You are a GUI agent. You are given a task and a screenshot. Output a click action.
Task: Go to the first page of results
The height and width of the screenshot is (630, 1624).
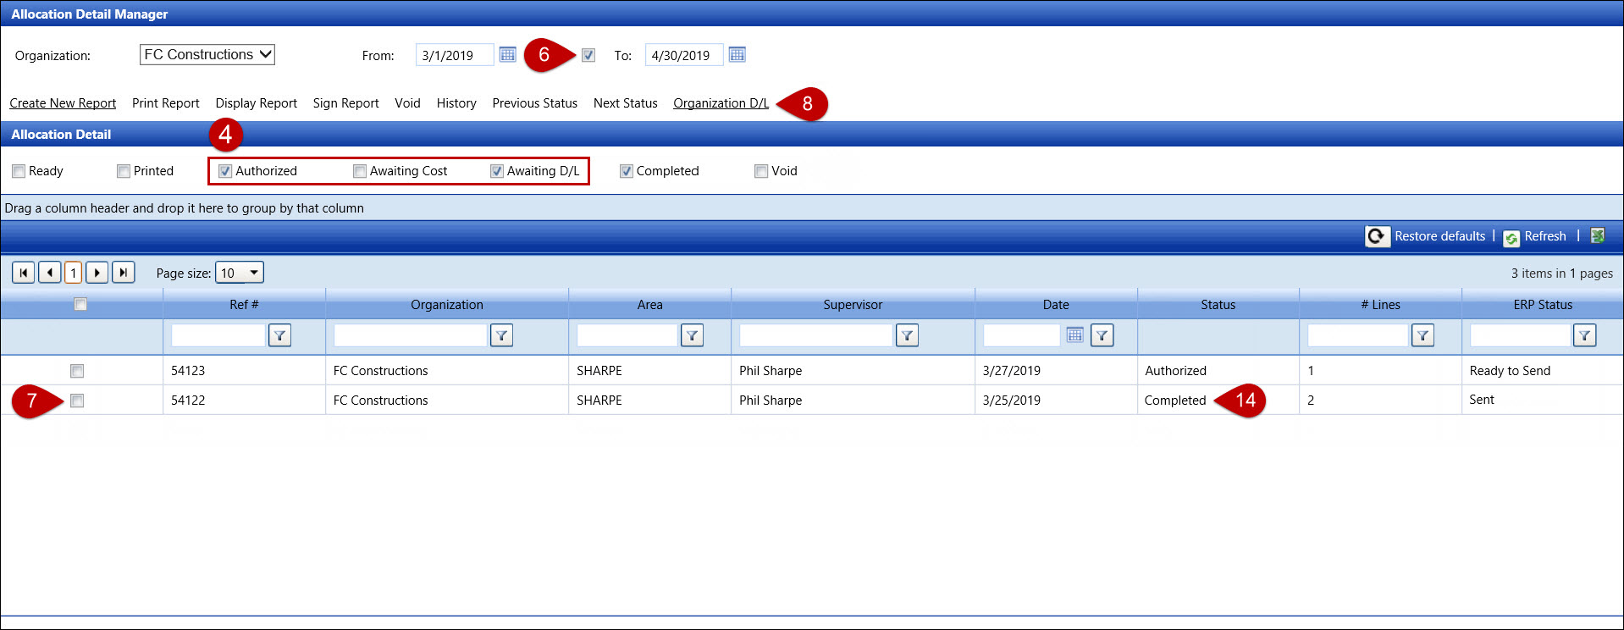pos(24,273)
